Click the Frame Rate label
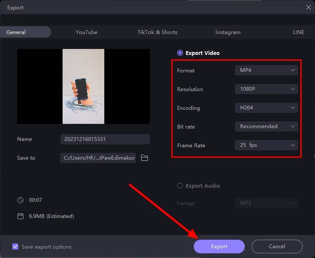The image size is (315, 258). point(191,146)
